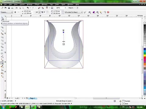Open the Presets dropdown
Image resolution: width=146 pixels, height=109 pixels.
(7, 12)
